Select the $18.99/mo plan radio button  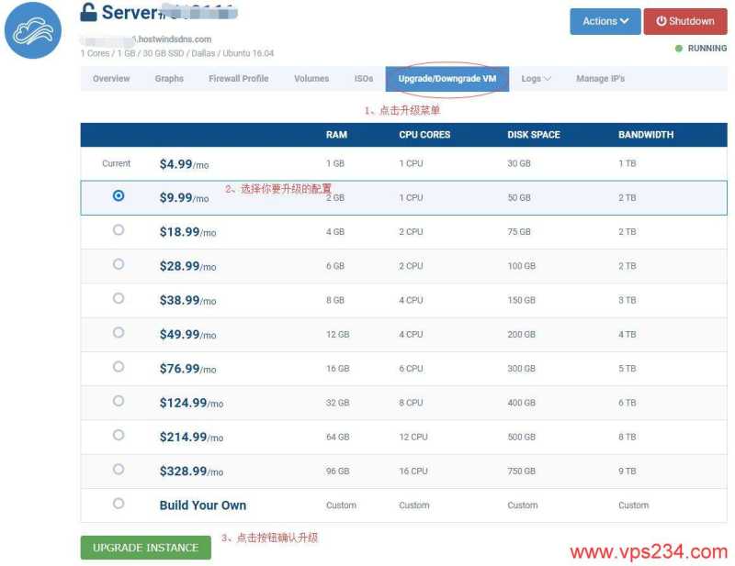[119, 229]
